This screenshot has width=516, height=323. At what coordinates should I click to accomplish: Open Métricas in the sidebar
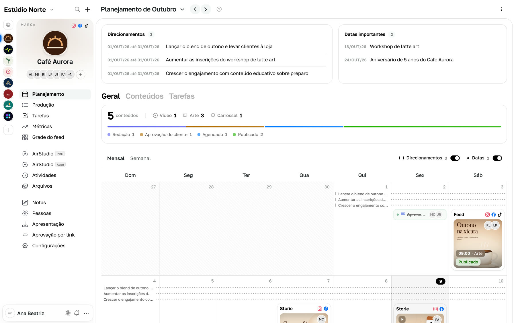pos(55,127)
